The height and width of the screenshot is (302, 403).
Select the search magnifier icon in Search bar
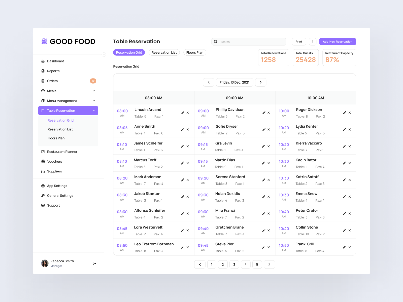coord(216,42)
